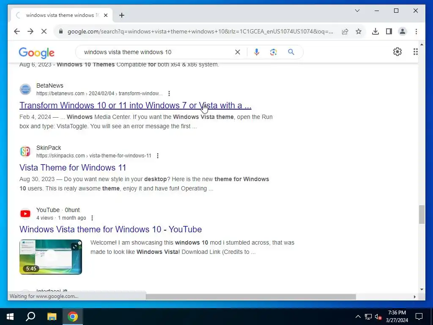The height and width of the screenshot is (325, 433).
Task: Open the muted volume tray icon
Action: coord(378,317)
